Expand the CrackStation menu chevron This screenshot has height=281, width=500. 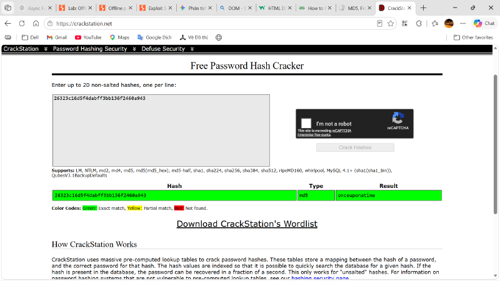coord(46,49)
